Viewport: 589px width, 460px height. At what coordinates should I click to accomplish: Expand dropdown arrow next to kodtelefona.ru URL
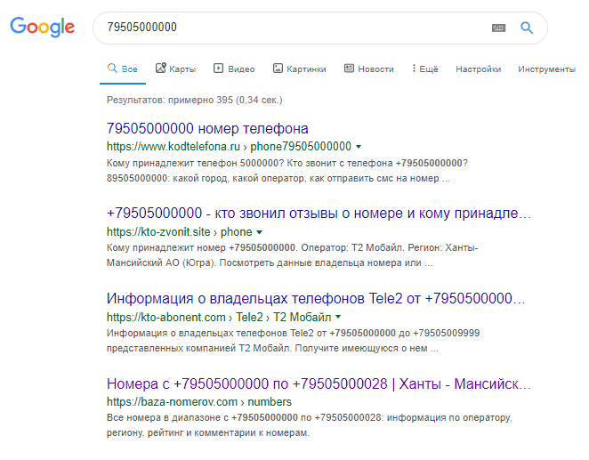[x=359, y=147]
